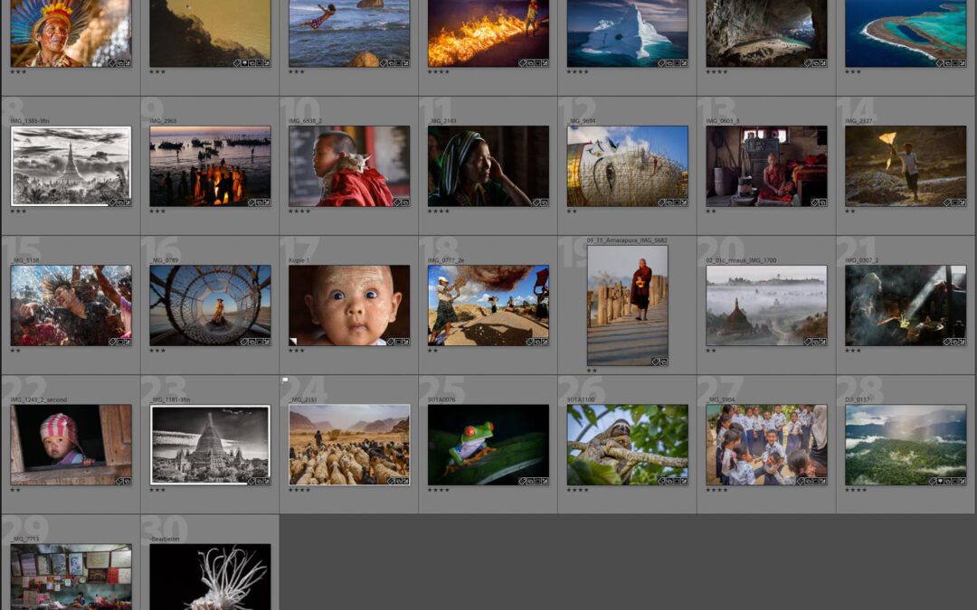Click the keyword tag badge on the iceberg photo
This screenshot has width=977, height=610.
[x=661, y=63]
